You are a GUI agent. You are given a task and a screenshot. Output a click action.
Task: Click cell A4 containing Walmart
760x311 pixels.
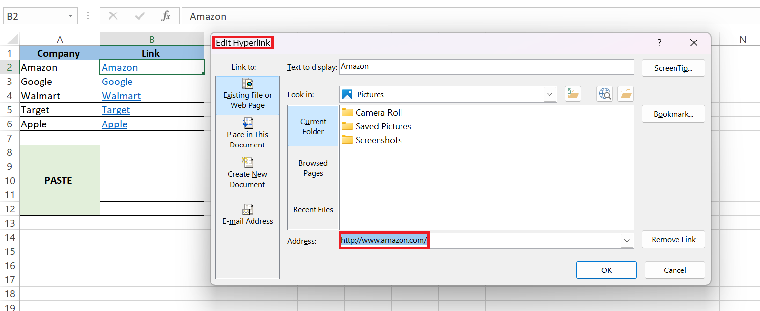pyautogui.click(x=60, y=96)
